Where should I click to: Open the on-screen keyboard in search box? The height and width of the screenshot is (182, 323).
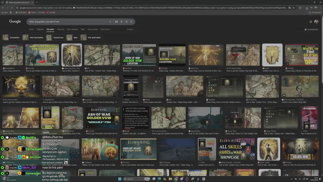pos(116,22)
